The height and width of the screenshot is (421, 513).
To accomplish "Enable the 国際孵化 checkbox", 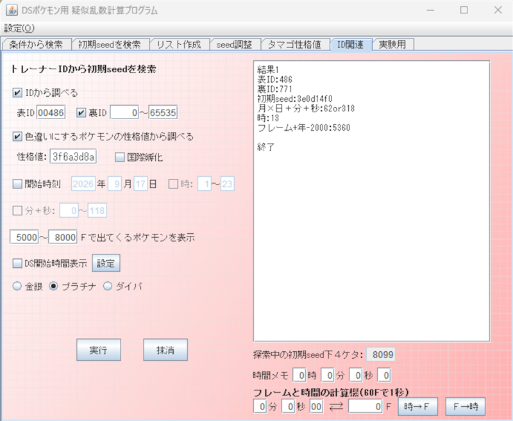I will 120,157.
